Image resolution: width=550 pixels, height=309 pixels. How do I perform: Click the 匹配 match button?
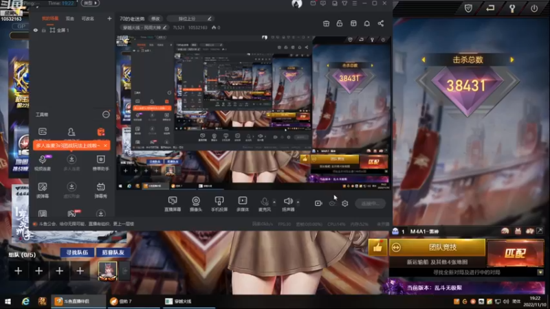pyautogui.click(x=515, y=253)
